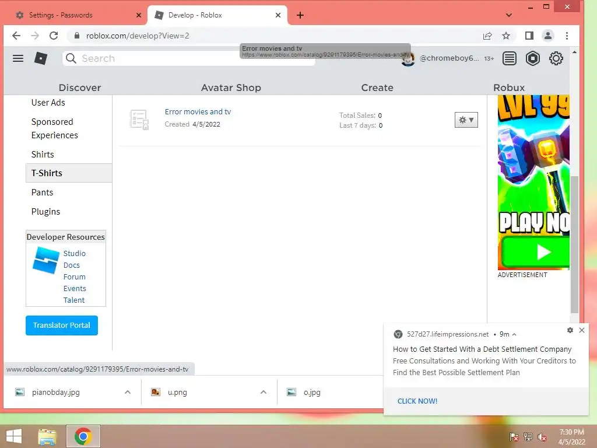The height and width of the screenshot is (448, 597).
Task: Open the Avatar Shop navigation tab
Action: [231, 87]
